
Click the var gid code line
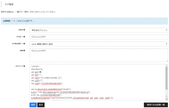click(x=37, y=72)
